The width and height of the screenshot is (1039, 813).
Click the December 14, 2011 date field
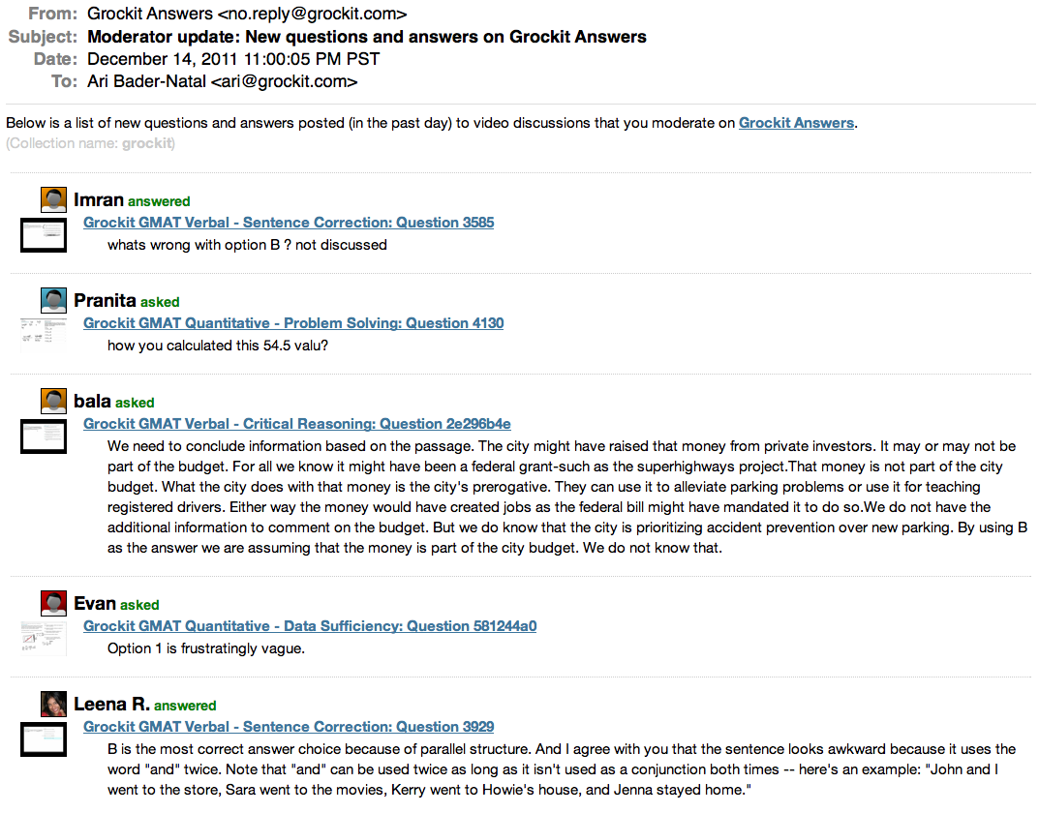[x=233, y=59]
